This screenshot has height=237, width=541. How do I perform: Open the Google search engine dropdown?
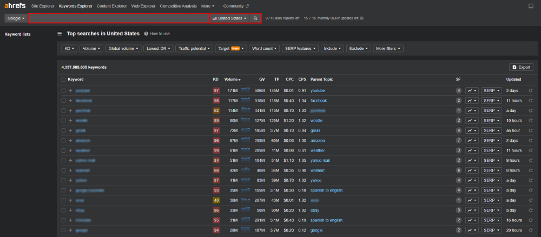click(16, 18)
